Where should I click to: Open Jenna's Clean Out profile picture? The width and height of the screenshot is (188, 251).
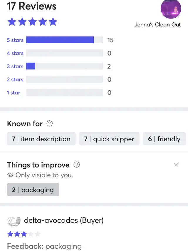(171, 9)
